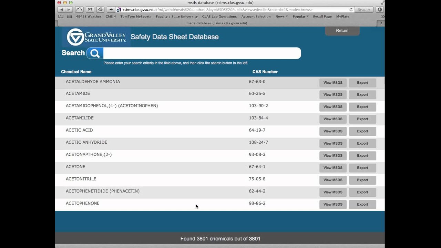Reload the page with the refresh icon

click(351, 10)
